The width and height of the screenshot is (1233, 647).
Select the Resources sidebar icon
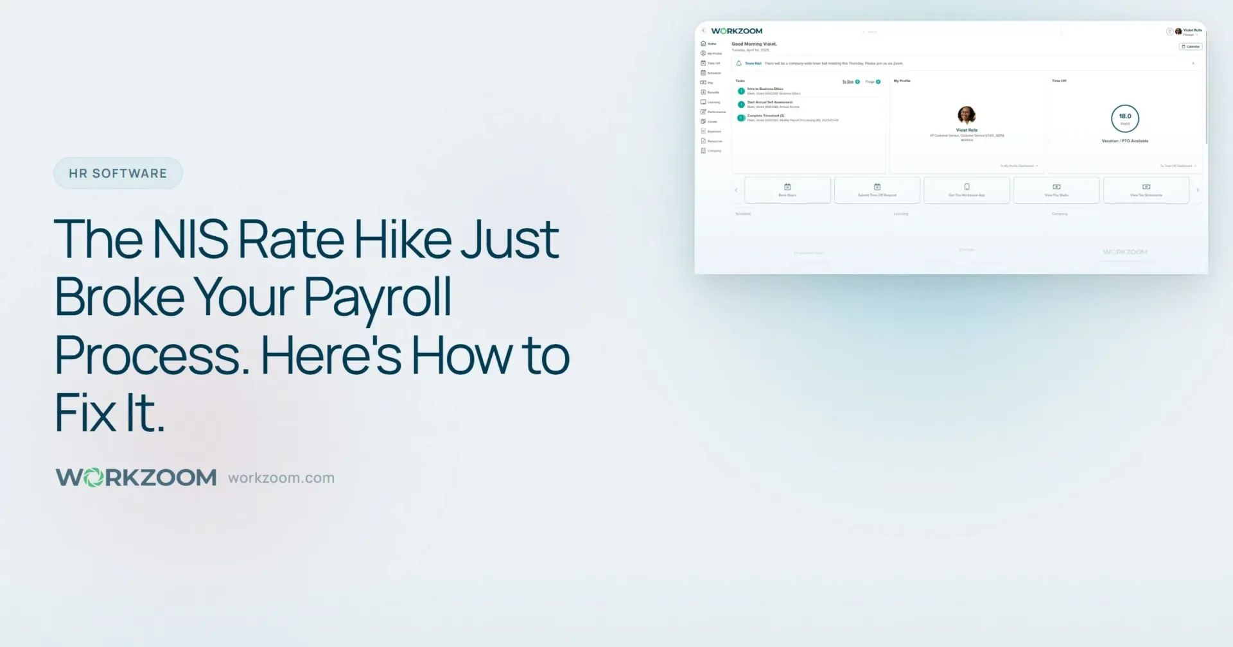coord(703,141)
